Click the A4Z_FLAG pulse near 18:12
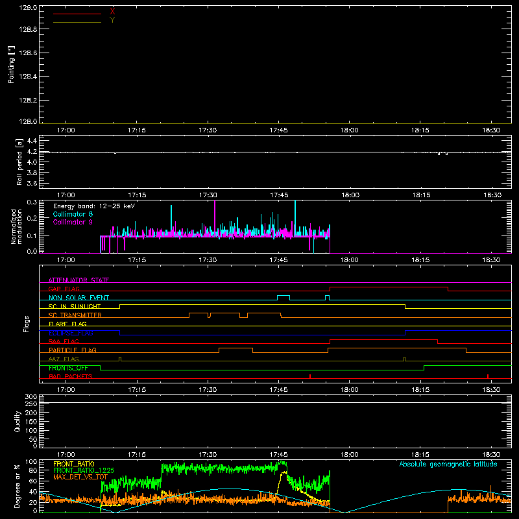 click(404, 359)
